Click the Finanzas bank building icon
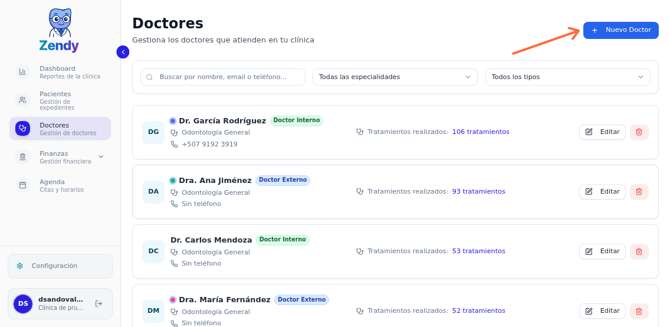This screenshot has width=670, height=327. point(22,157)
